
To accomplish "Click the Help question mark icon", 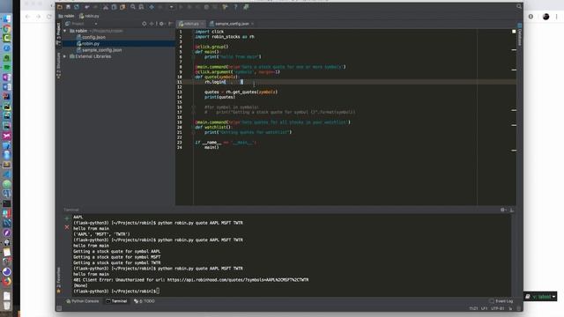I will click(235, 7).
